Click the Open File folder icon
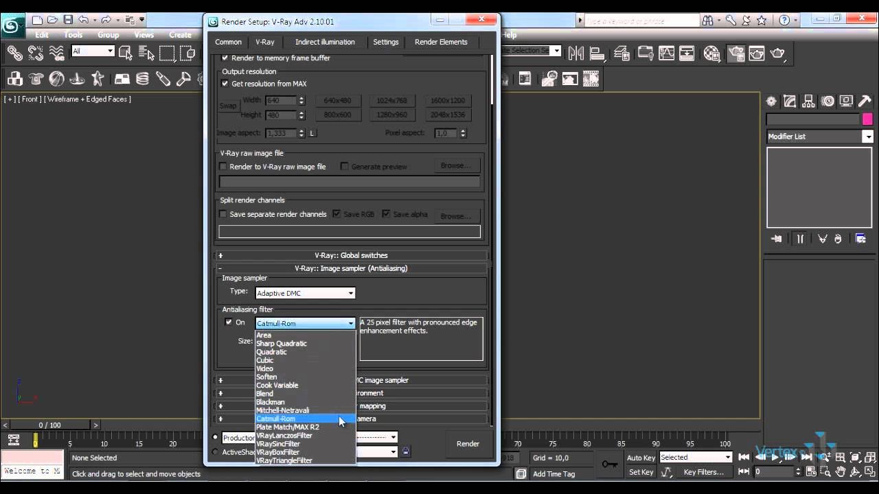The height and width of the screenshot is (494, 879). [52, 20]
